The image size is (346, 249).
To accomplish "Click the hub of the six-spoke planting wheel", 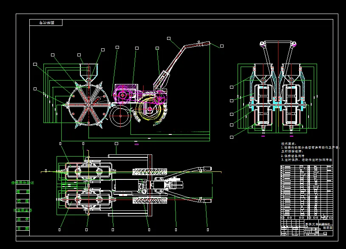I will coord(88,105).
